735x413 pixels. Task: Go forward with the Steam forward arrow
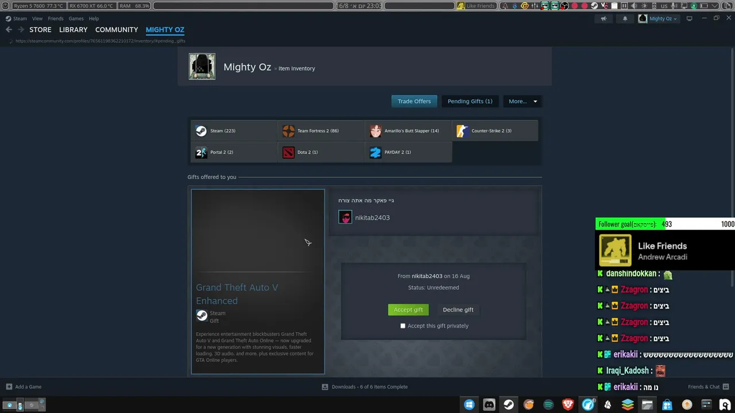(x=21, y=30)
